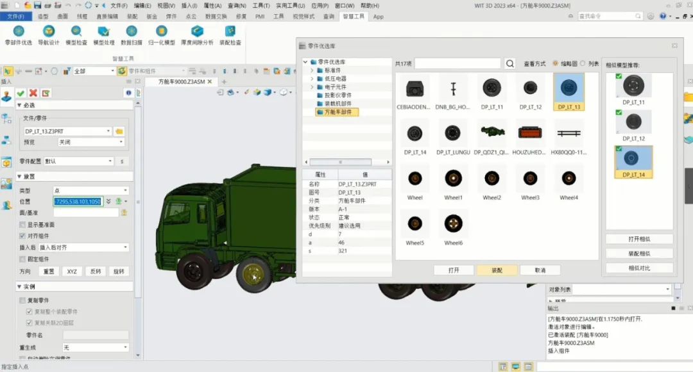
Task: Click the 装配检查 ribbon icon
Action: [230, 31]
